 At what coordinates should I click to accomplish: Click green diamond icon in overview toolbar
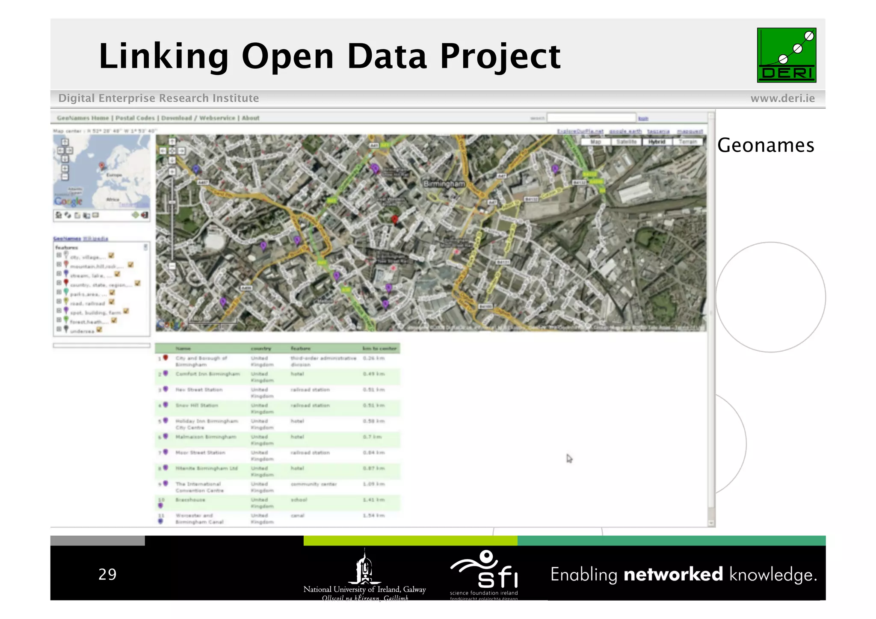(136, 215)
